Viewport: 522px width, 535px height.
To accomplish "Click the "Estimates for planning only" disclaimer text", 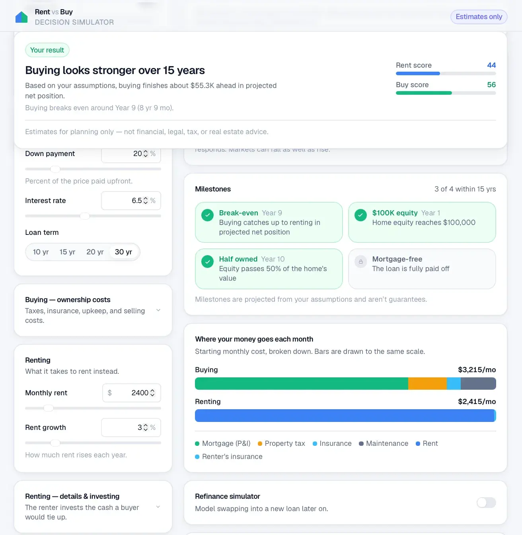I will pos(147,132).
